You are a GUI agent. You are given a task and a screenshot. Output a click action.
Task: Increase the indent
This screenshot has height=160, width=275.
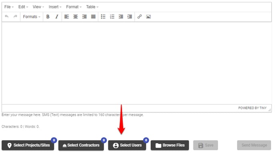pos(130,17)
